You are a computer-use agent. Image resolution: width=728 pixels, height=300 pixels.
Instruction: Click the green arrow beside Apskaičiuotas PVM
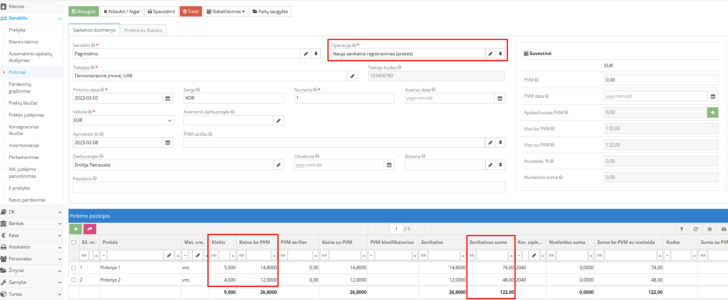pyautogui.click(x=713, y=113)
